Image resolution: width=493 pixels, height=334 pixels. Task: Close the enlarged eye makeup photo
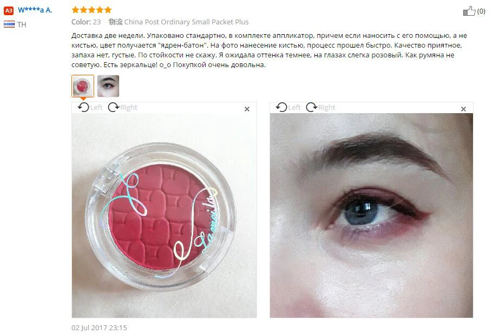pos(463,109)
